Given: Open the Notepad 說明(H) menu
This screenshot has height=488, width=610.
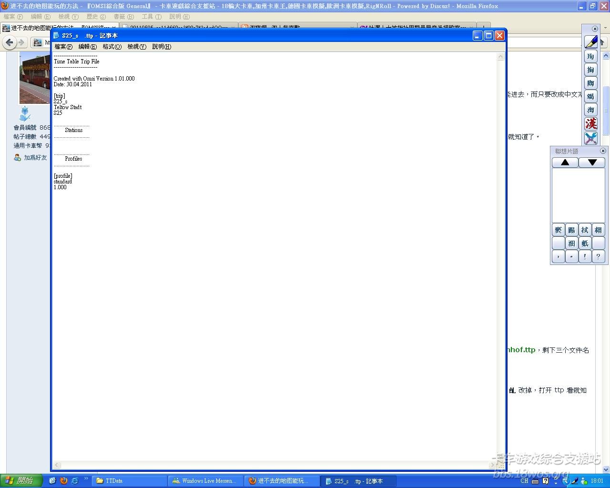Looking at the screenshot, I should pyautogui.click(x=162, y=47).
